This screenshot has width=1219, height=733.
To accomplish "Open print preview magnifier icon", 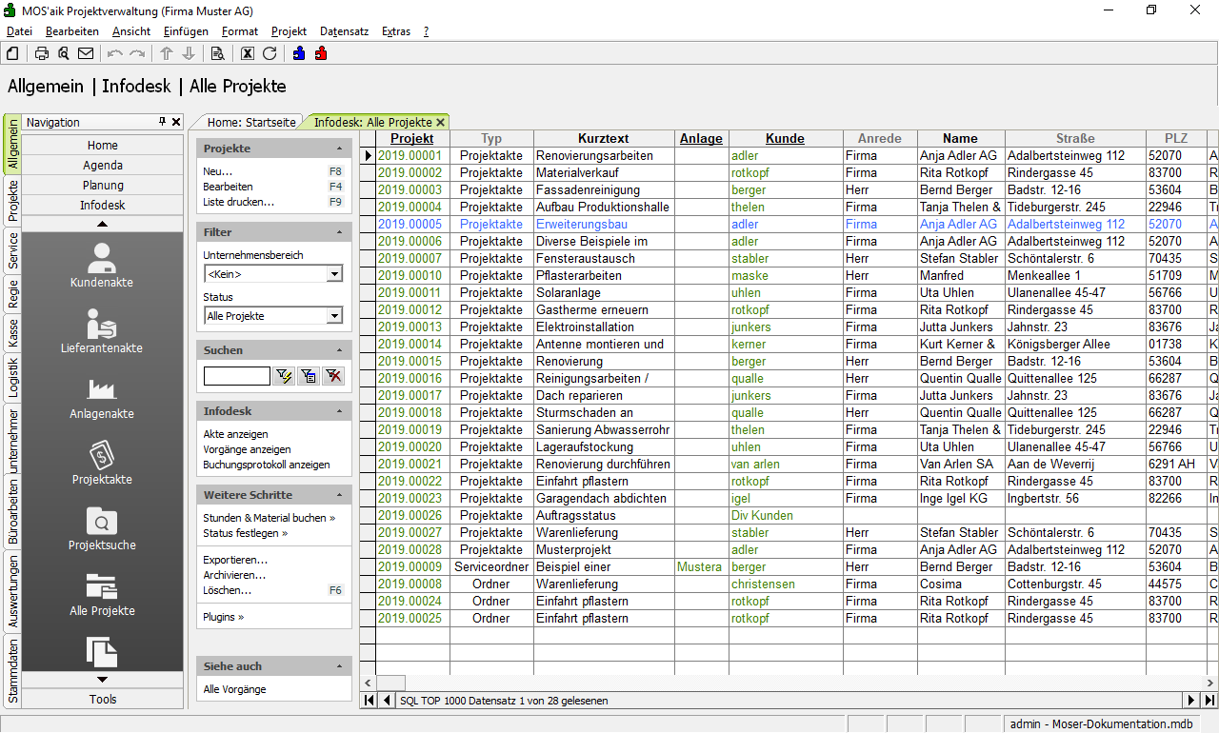I will (64, 53).
